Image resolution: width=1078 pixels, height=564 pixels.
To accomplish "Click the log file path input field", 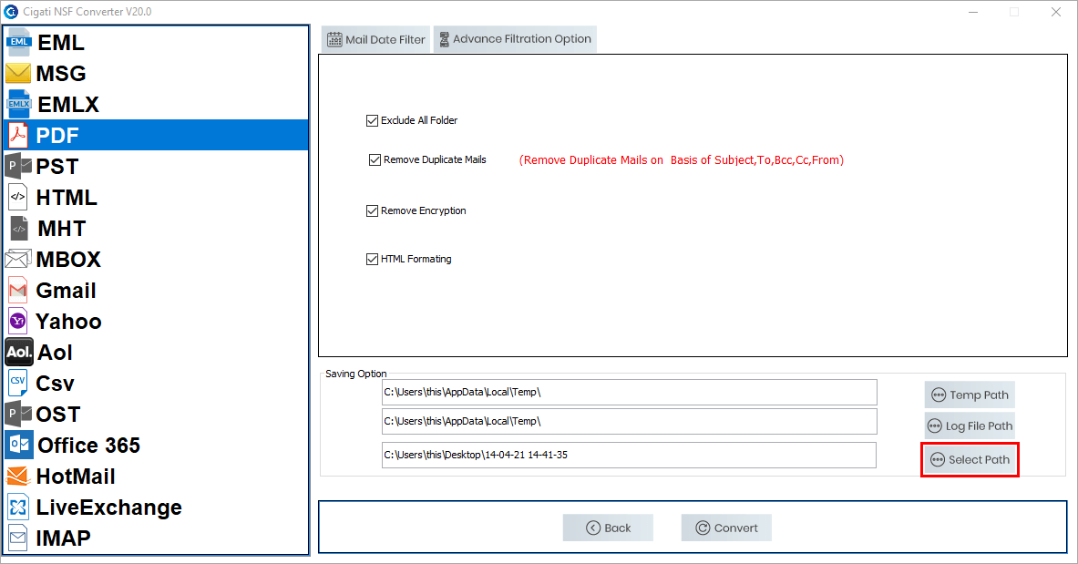I will coord(629,421).
